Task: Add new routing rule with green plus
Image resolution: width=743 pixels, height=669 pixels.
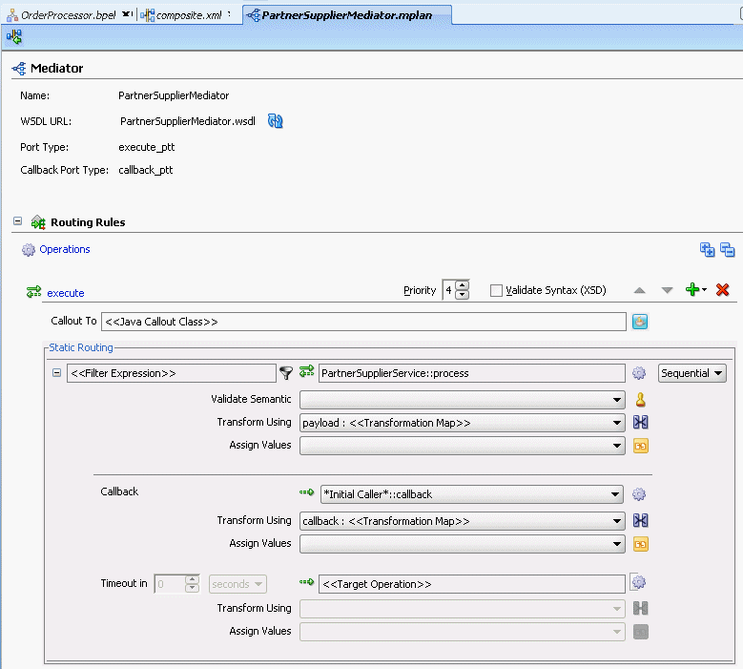Action: pos(692,289)
